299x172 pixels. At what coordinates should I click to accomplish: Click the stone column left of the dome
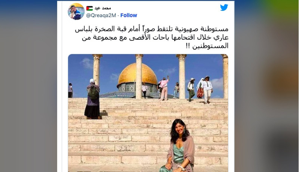[x=97, y=71]
